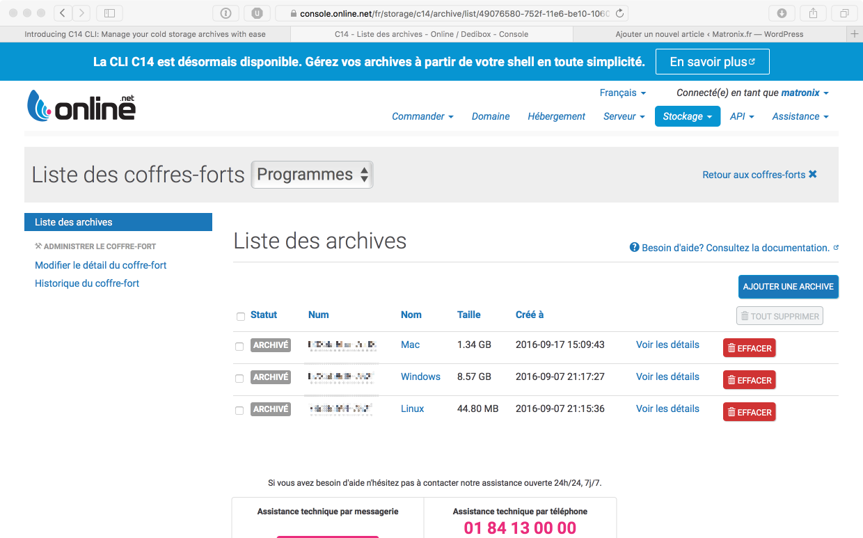Image resolution: width=863 pixels, height=538 pixels.
Task: Click the uBlock extension icon
Action: (258, 13)
